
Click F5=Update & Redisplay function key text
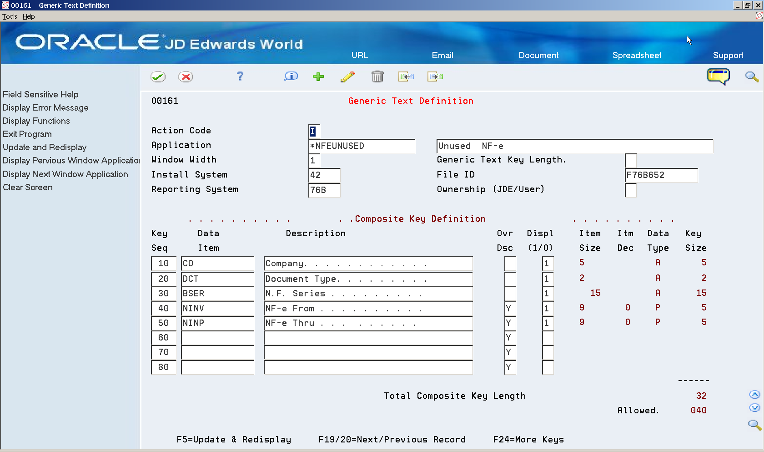point(234,440)
